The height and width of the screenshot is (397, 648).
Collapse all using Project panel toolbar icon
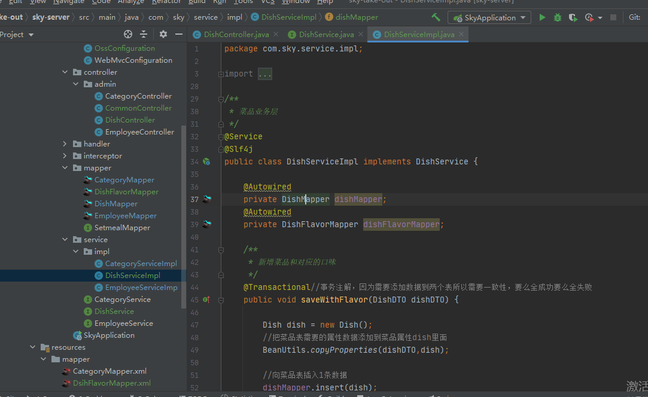click(144, 35)
